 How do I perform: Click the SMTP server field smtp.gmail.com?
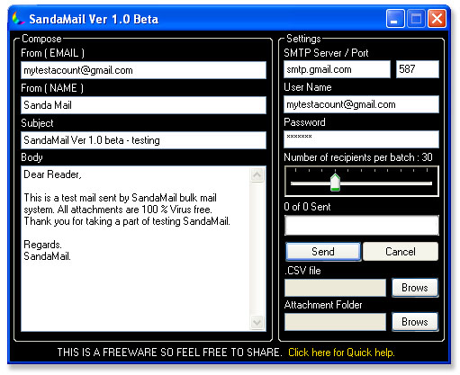pos(337,69)
